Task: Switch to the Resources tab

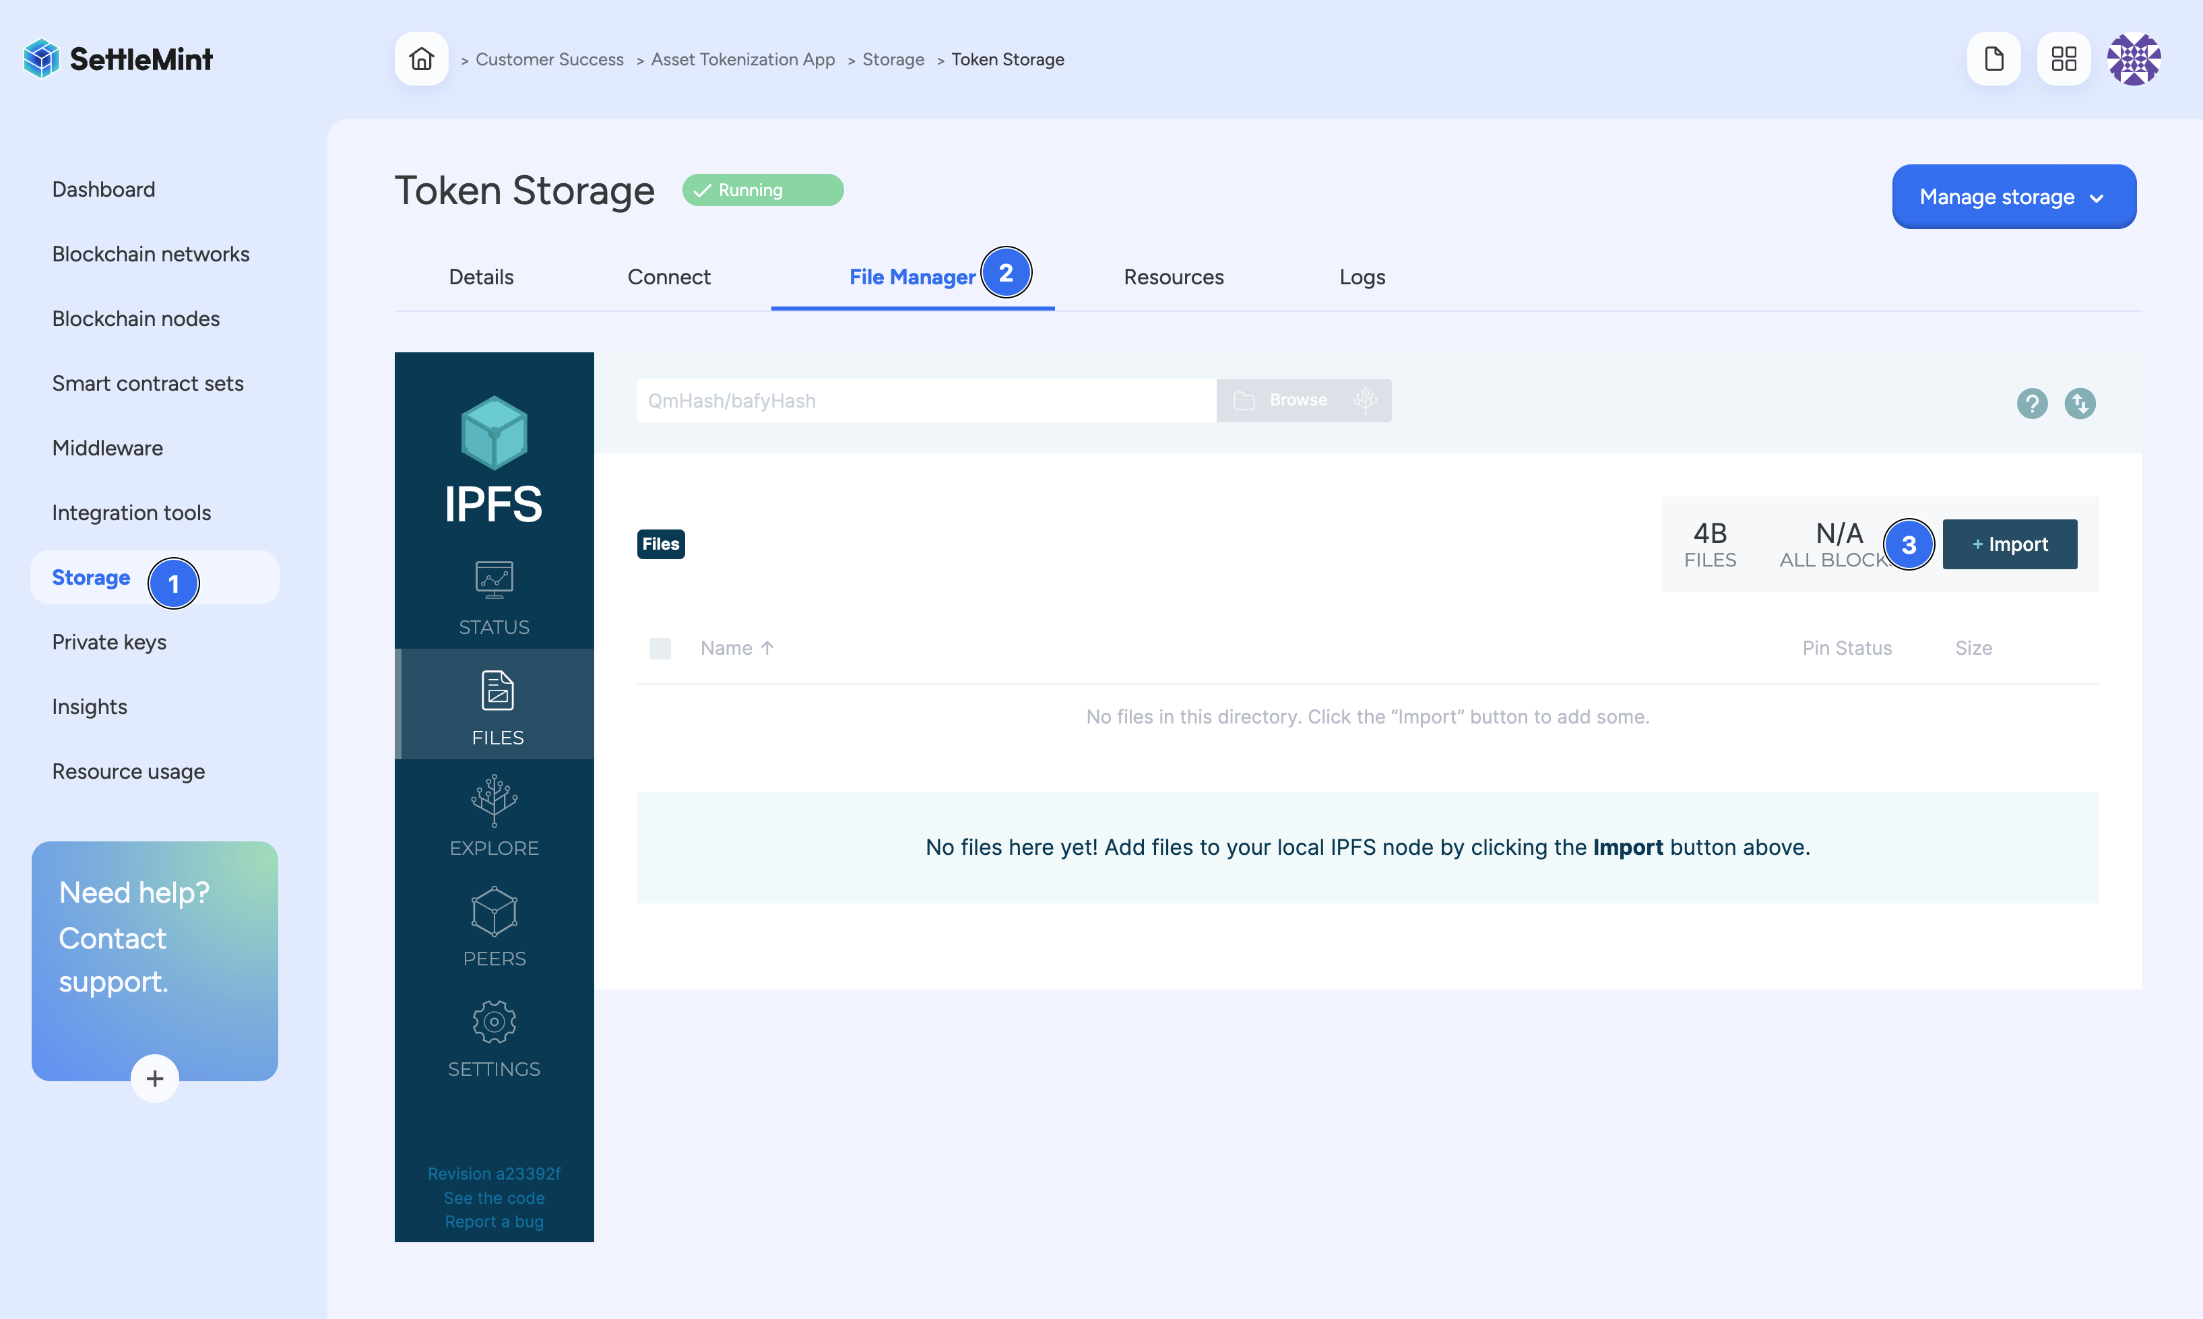Action: click(1173, 276)
